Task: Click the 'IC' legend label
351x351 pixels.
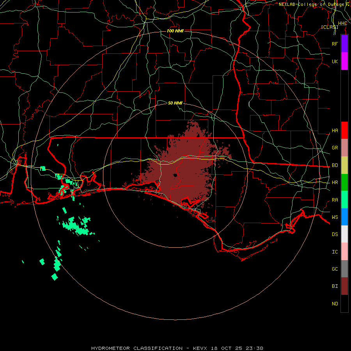Action: (335, 252)
